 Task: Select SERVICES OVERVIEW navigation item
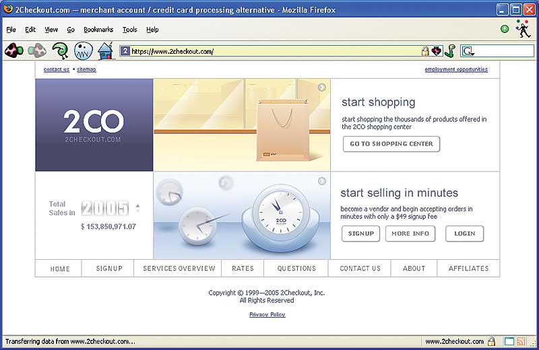pyautogui.click(x=179, y=269)
